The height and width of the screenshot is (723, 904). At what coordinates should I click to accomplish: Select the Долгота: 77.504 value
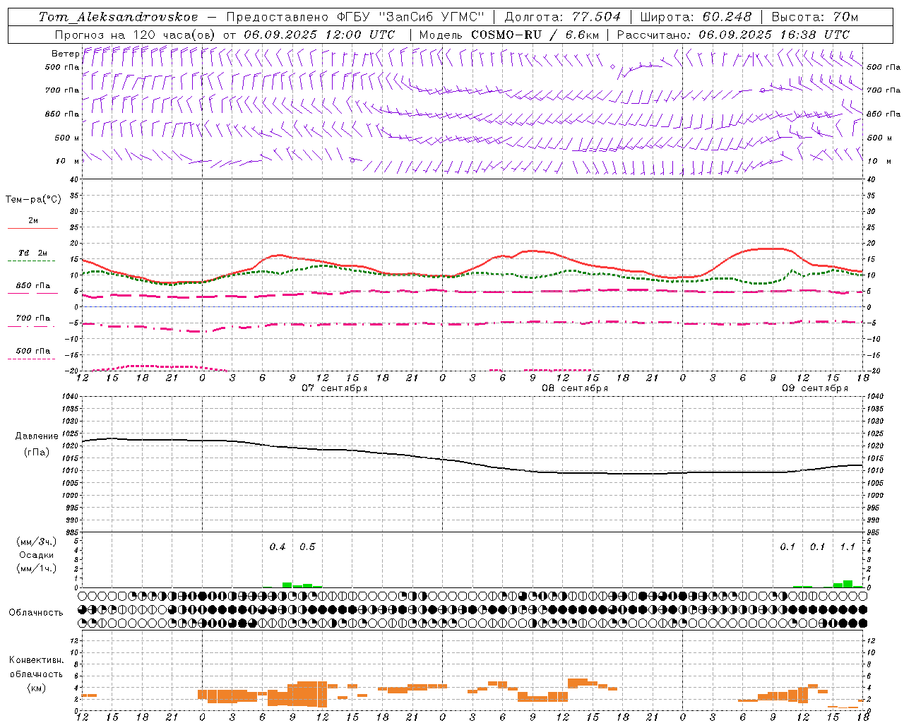click(563, 17)
